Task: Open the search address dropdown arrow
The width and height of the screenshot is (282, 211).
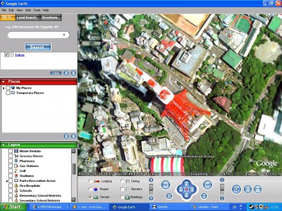Action: [x=64, y=35]
